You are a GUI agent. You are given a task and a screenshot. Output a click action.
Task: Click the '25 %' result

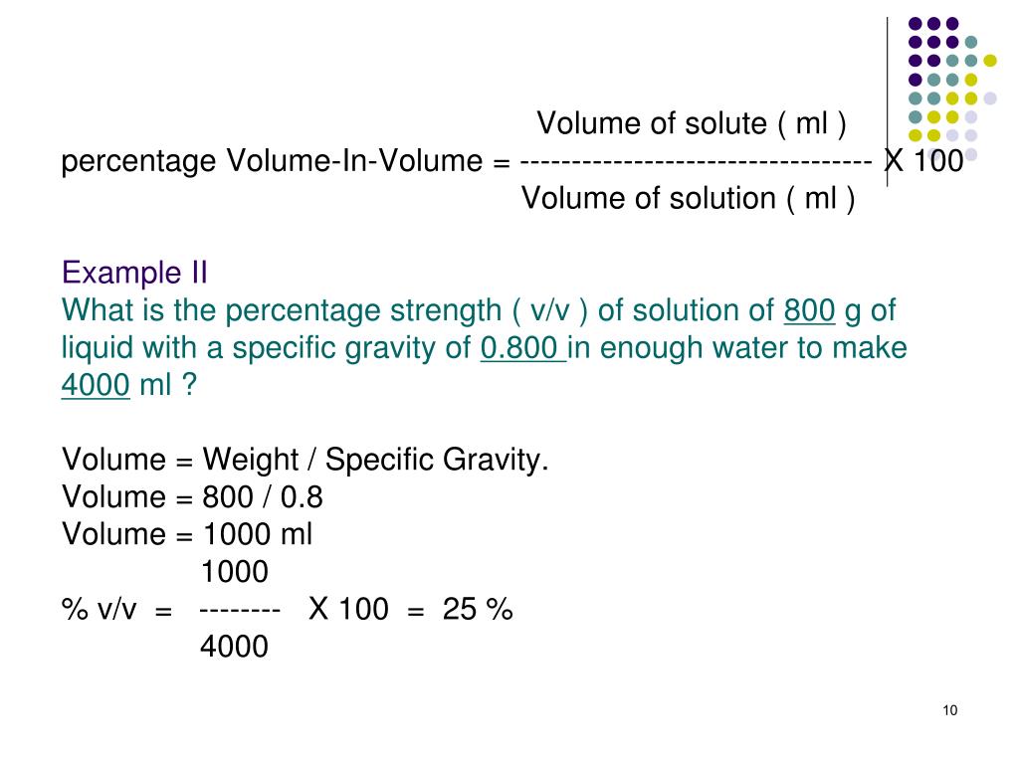478,610
